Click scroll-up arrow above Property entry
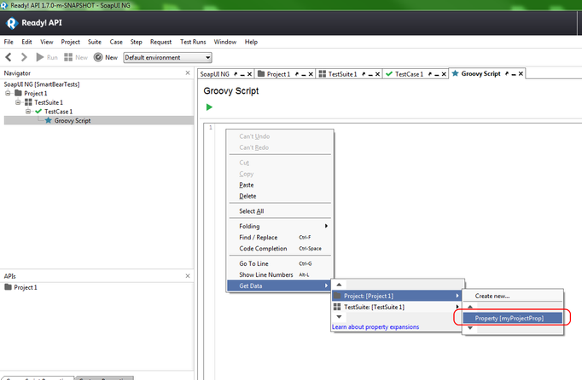This screenshot has width=582, height=380. click(x=470, y=307)
